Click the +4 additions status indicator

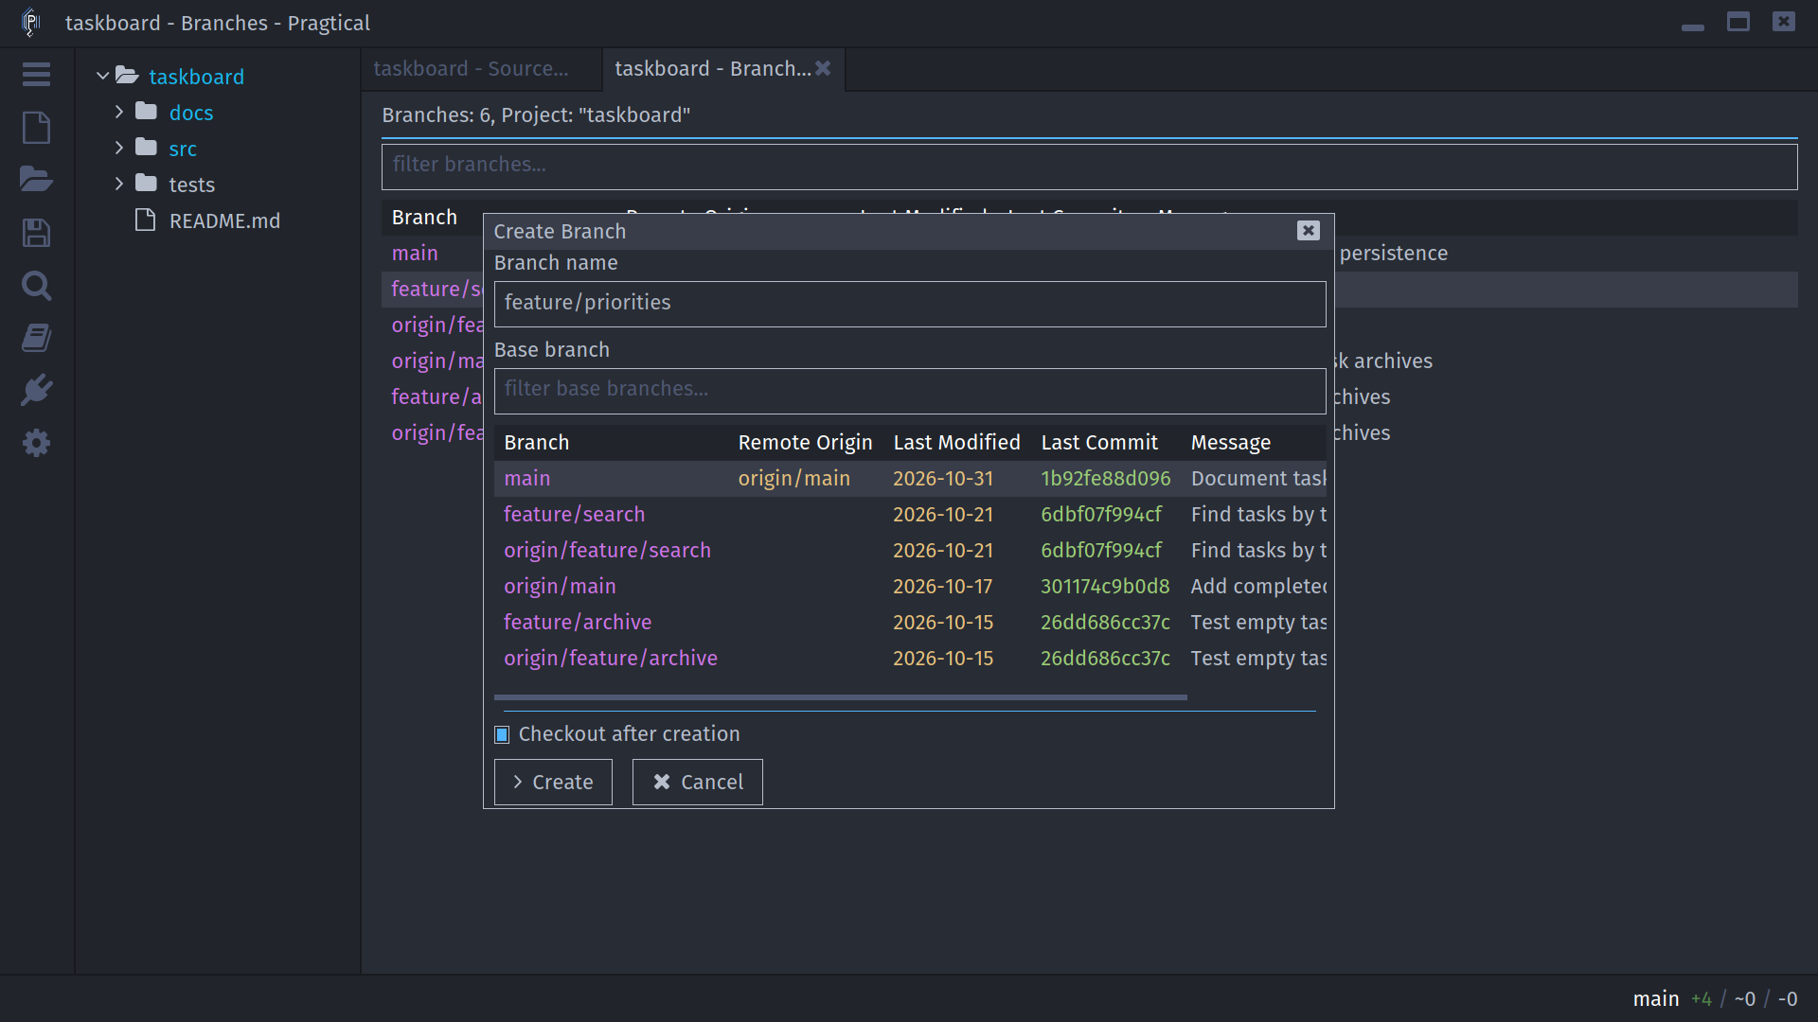[1702, 998]
